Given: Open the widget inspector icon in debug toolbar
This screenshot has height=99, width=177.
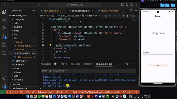Looking at the screenshot, I should 137,16.
